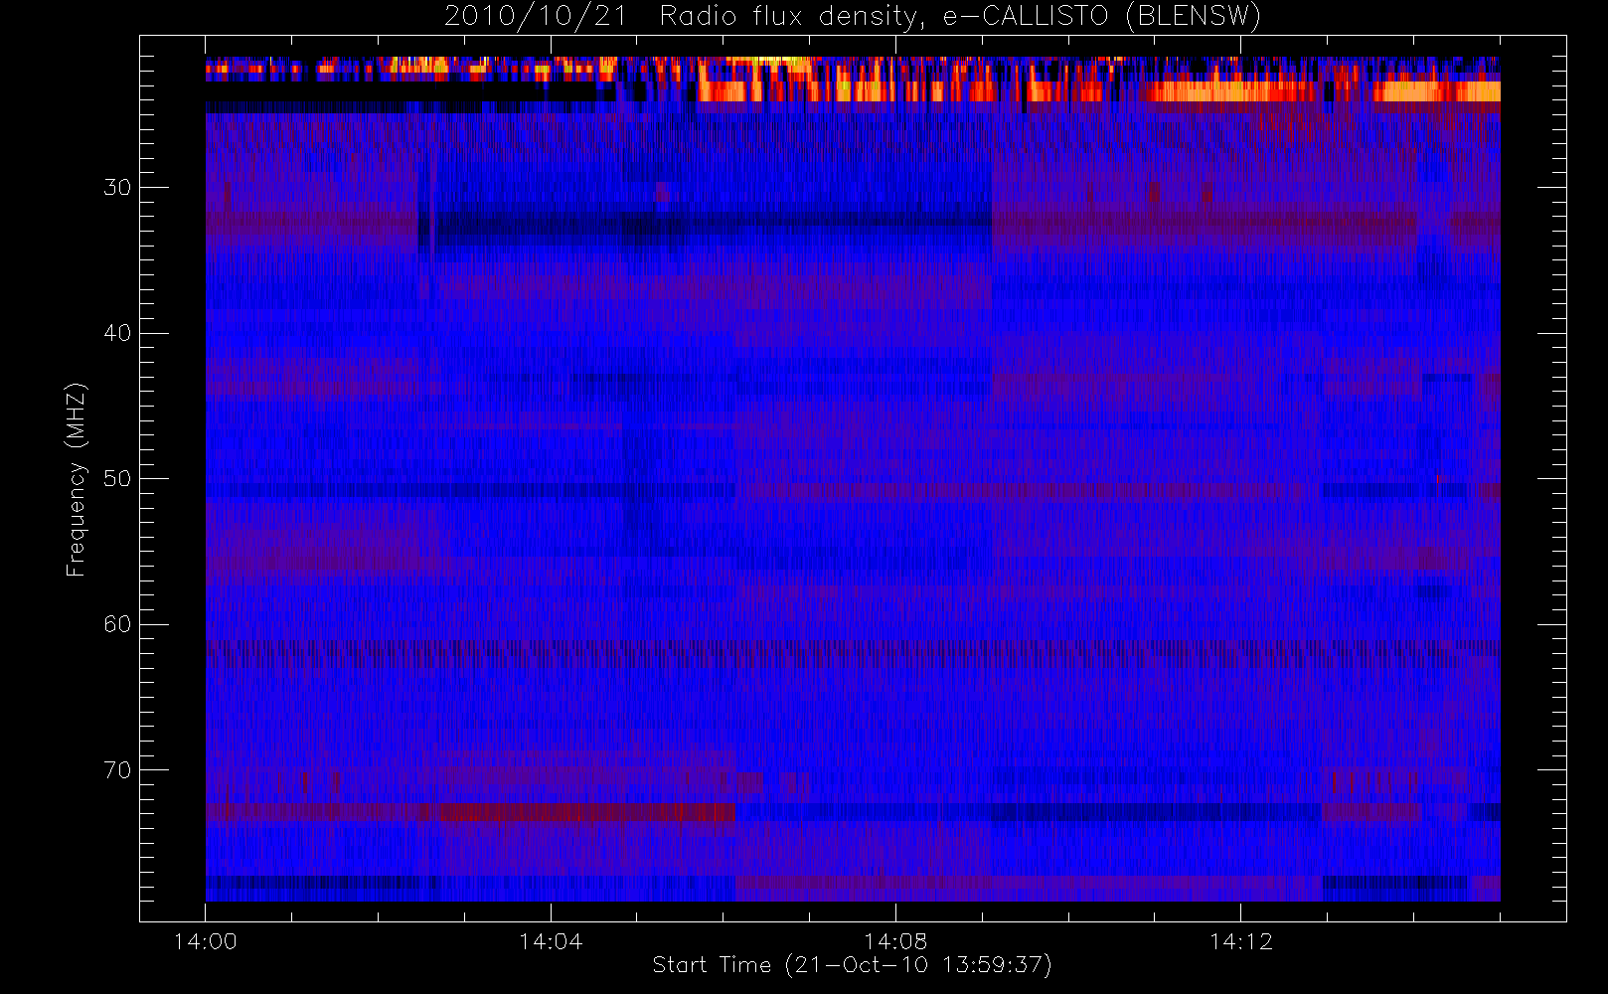
Task: Click the 14:08 time tick label
Action: [895, 941]
